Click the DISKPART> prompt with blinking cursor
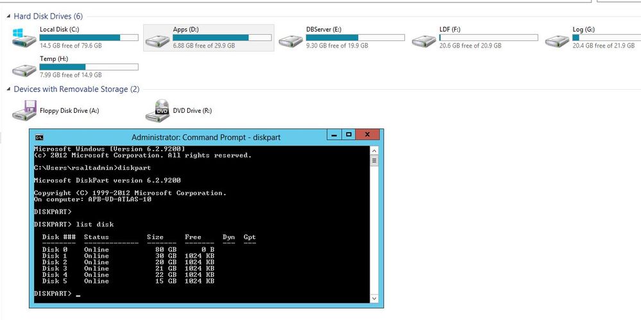This screenshot has width=641, height=320. [x=57, y=294]
